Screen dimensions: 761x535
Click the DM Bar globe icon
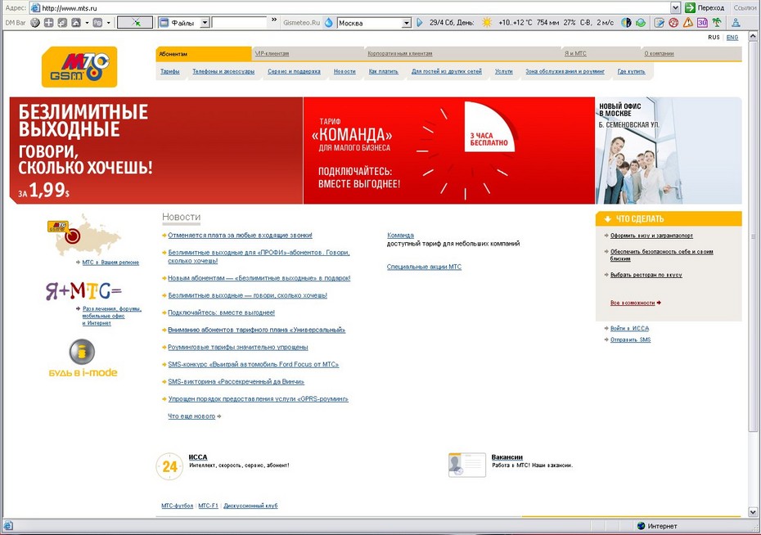click(x=35, y=22)
